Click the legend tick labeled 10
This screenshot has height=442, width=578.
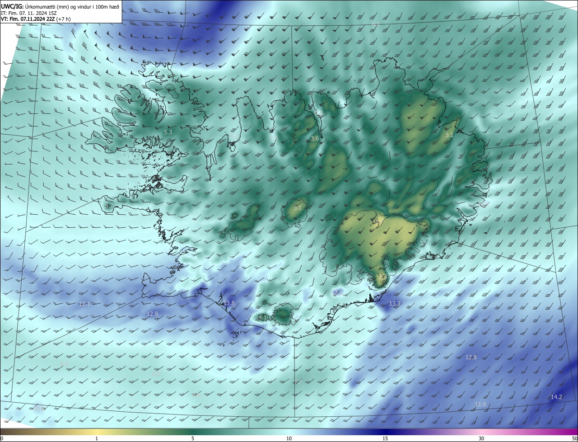click(x=289, y=438)
